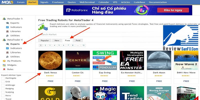Go to page 12 of results

point(83,45)
